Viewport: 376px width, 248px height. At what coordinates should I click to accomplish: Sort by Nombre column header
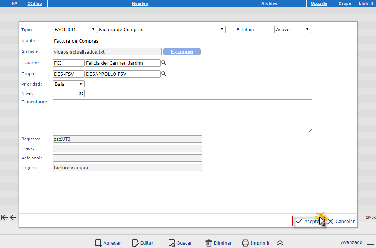click(x=140, y=3)
